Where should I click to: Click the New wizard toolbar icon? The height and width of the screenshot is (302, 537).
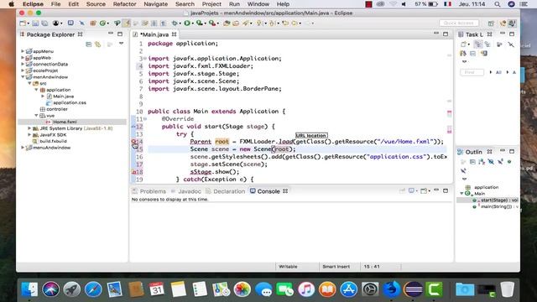(23, 23)
